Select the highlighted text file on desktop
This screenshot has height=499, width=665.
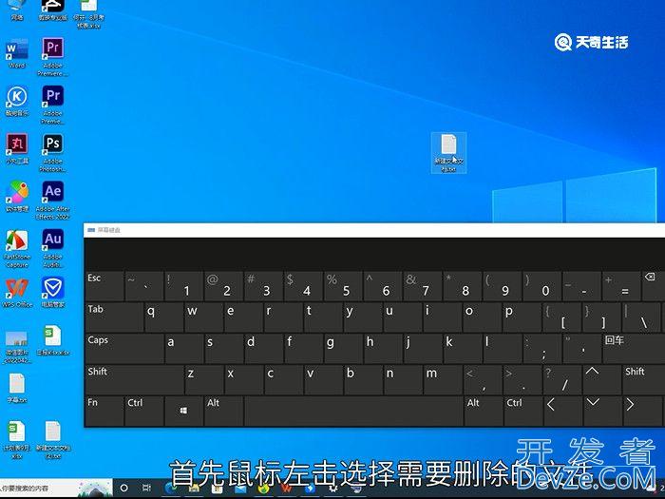(x=448, y=153)
